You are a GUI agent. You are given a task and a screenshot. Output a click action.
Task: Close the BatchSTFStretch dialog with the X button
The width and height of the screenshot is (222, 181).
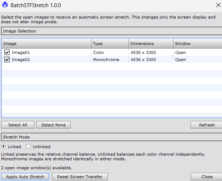click(218, 5)
